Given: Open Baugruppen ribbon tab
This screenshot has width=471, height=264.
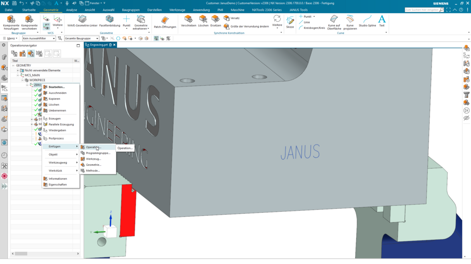Looking at the screenshot, I should [x=131, y=10].
